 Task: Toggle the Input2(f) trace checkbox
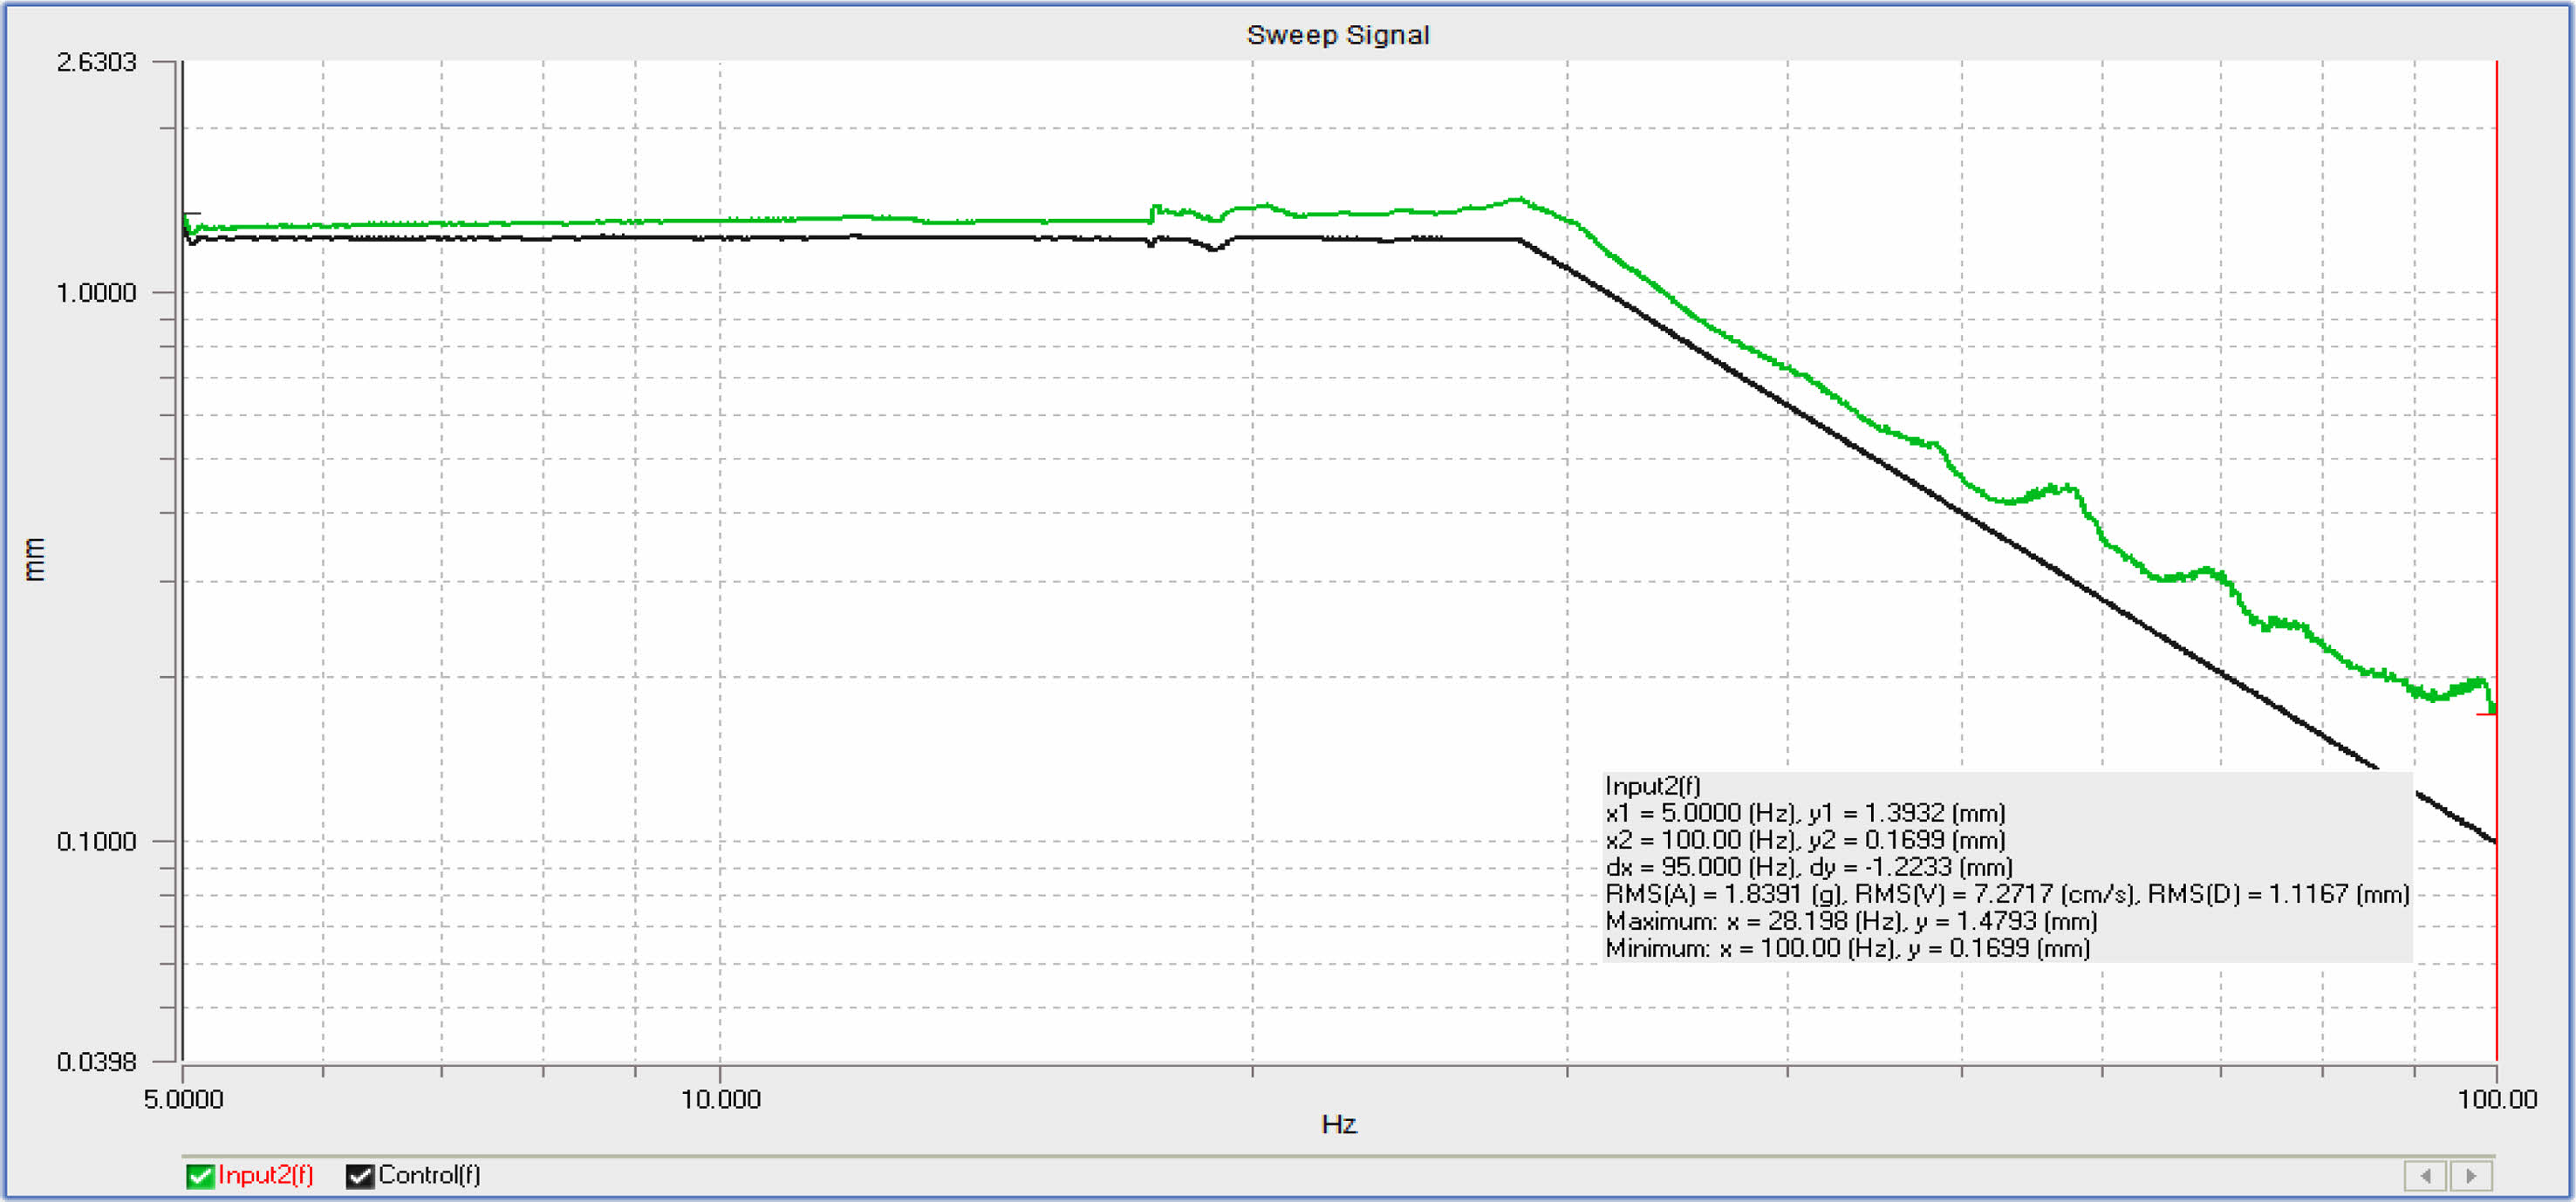[200, 1175]
